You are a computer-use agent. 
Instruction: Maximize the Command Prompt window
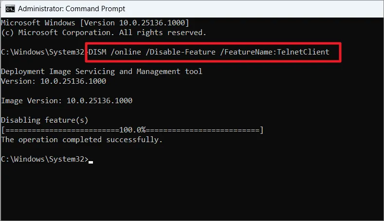point(343,8)
